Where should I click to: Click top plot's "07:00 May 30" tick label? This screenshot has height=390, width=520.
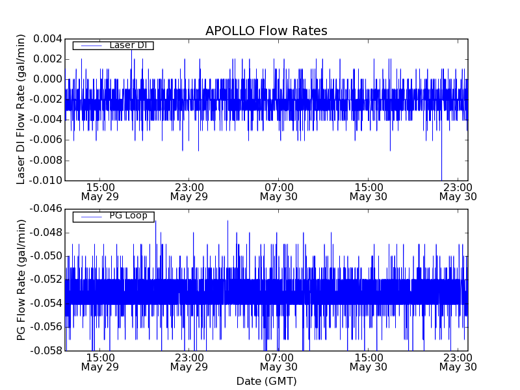(278, 191)
